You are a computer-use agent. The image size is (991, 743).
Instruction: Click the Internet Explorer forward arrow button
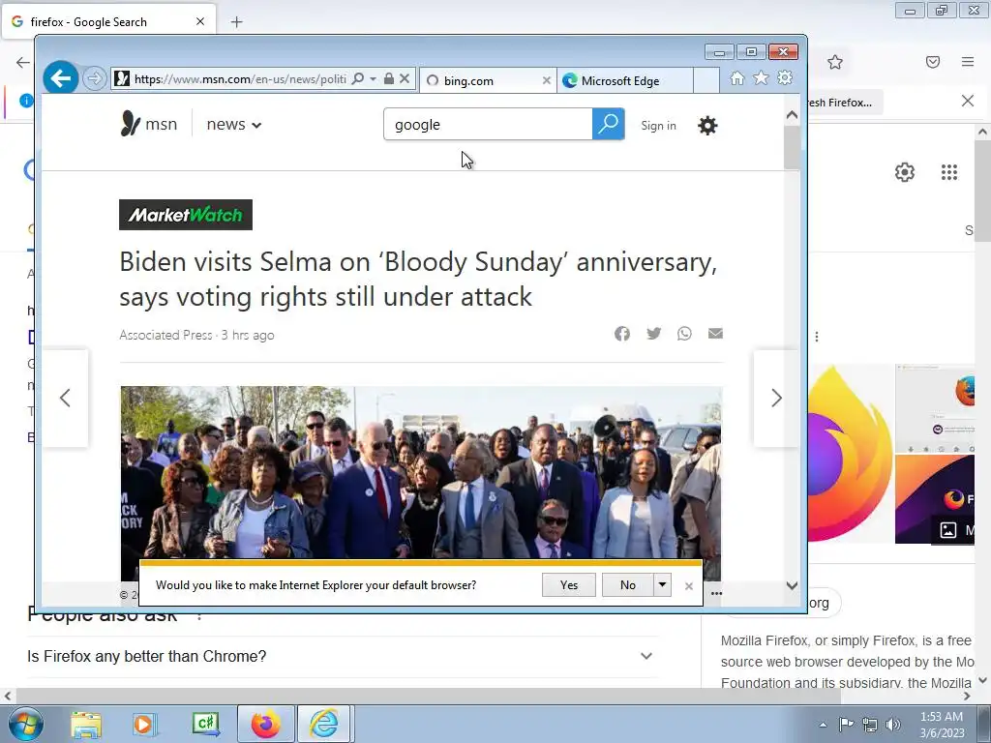[x=94, y=79]
